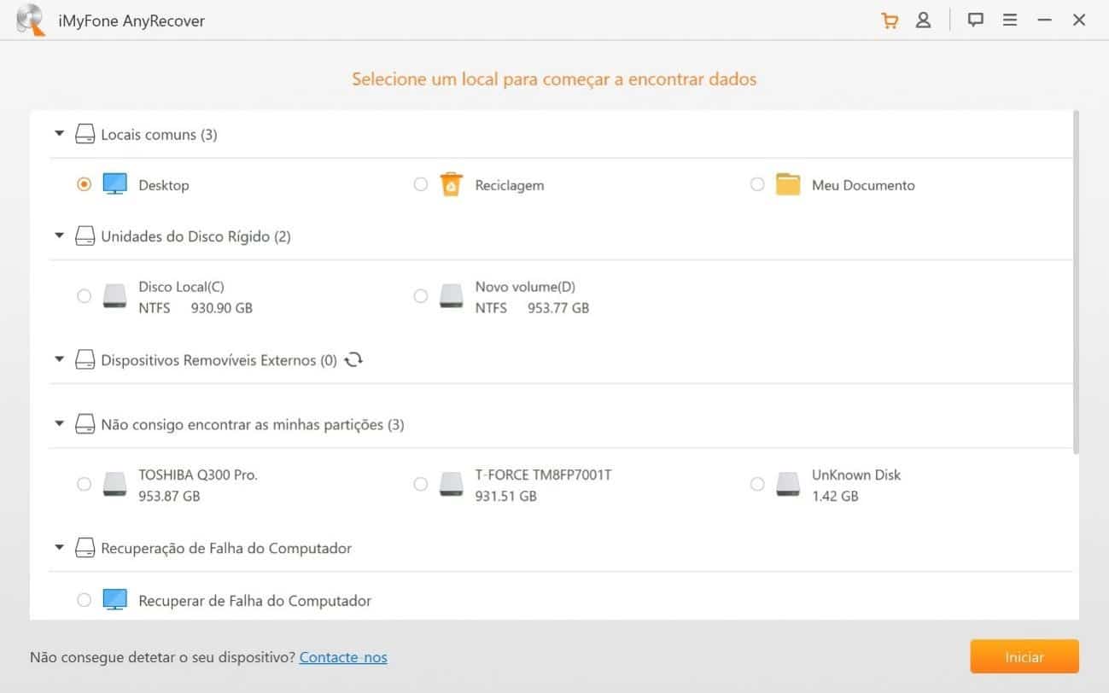1109x693 pixels.
Task: Click the Recuperar de Falha monitor icon
Action: click(x=115, y=600)
